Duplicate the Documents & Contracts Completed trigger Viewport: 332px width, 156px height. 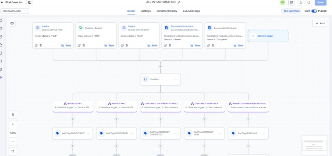click(208, 45)
